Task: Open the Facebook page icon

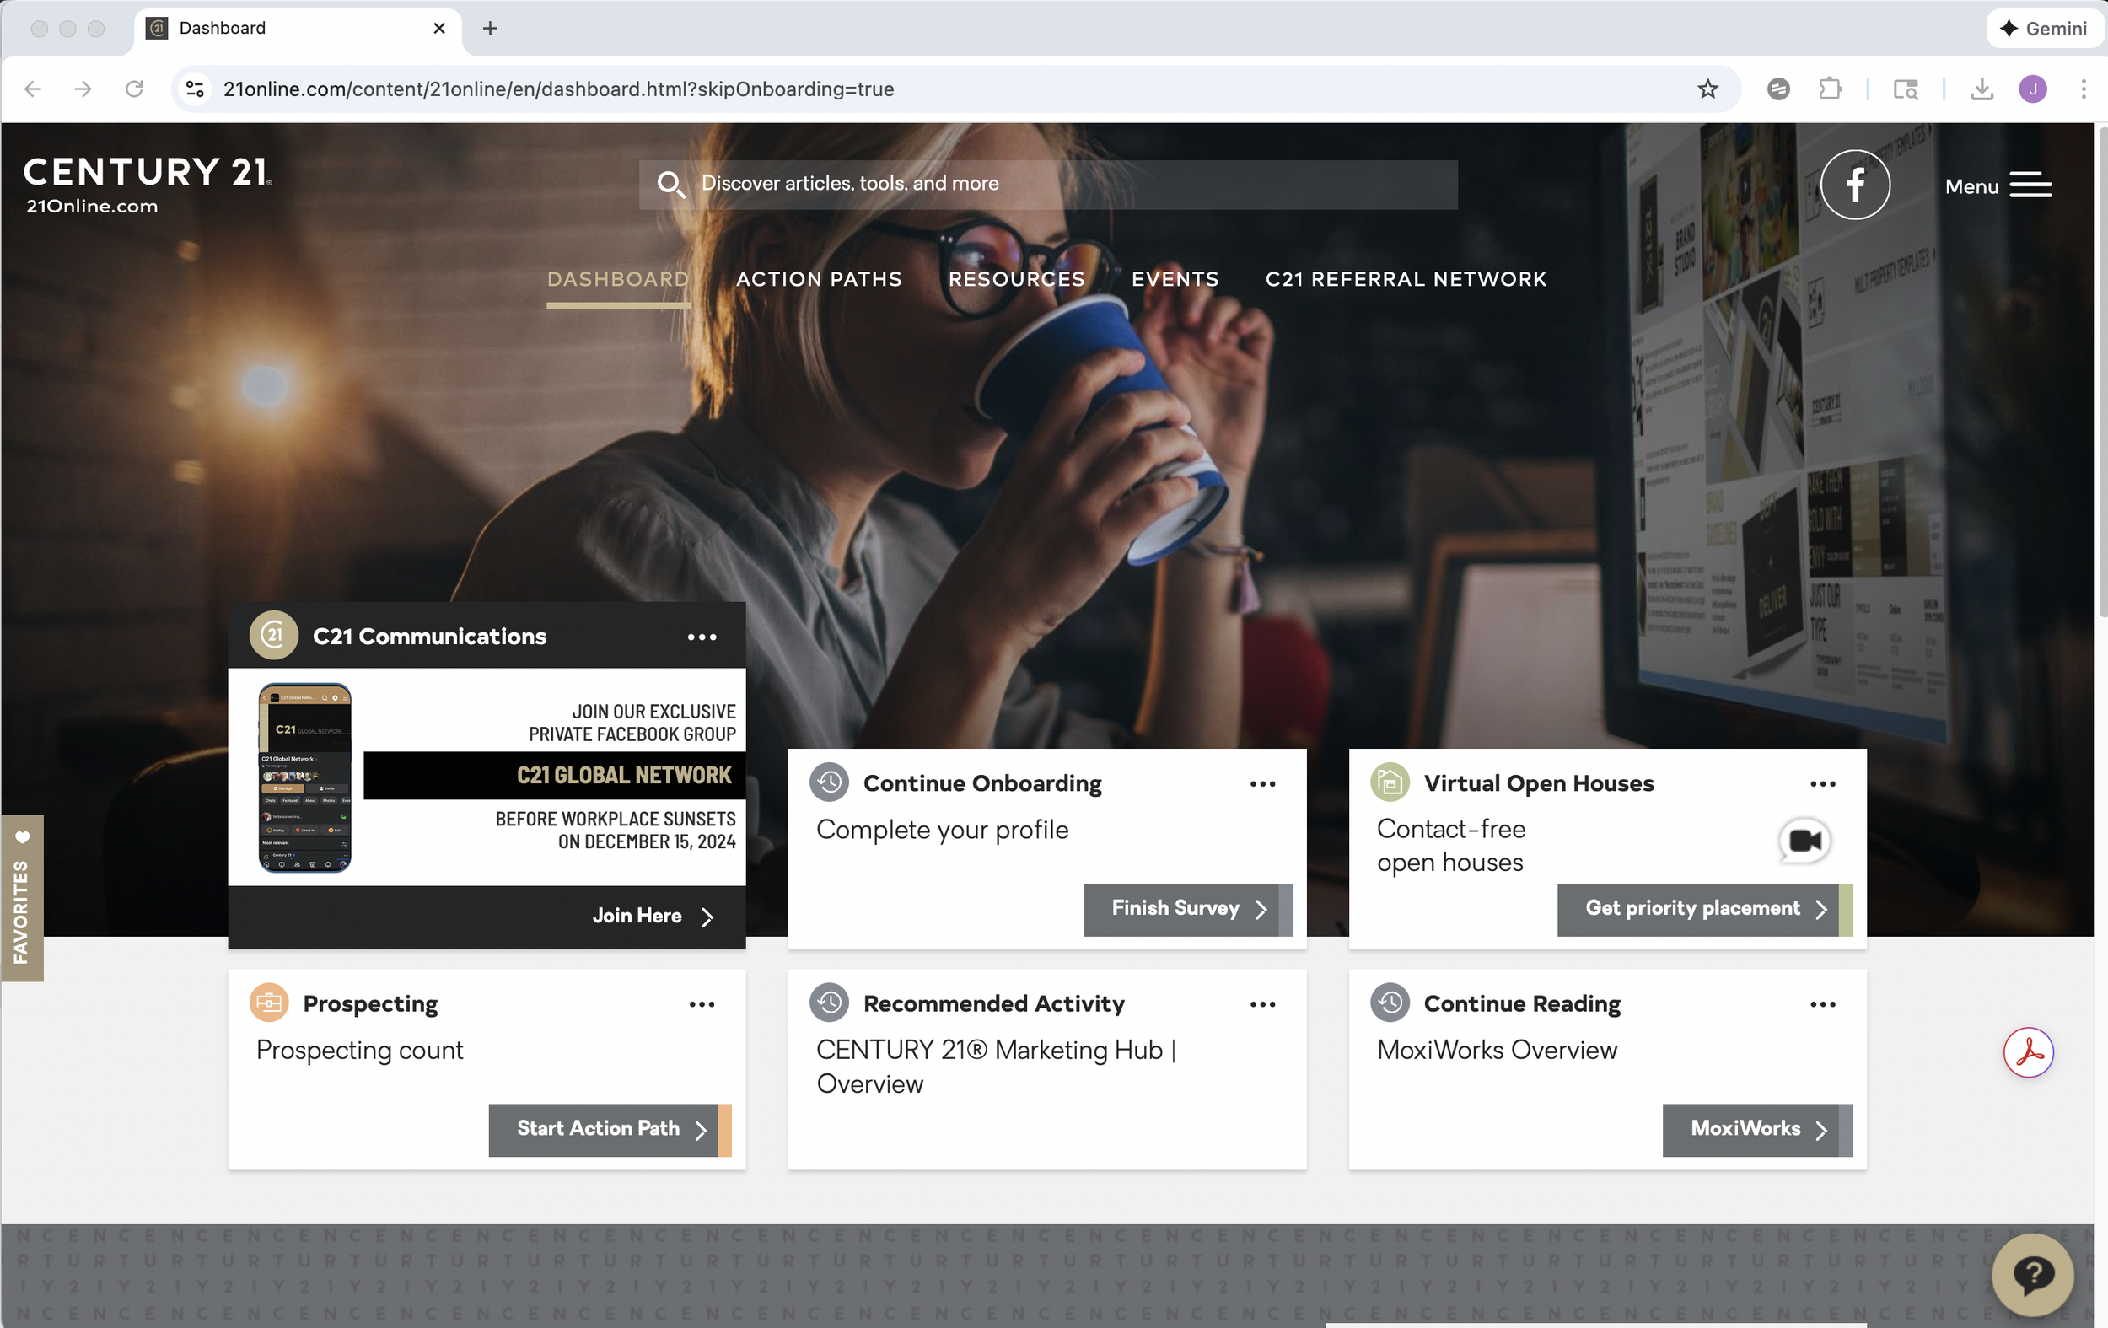Action: (1855, 184)
